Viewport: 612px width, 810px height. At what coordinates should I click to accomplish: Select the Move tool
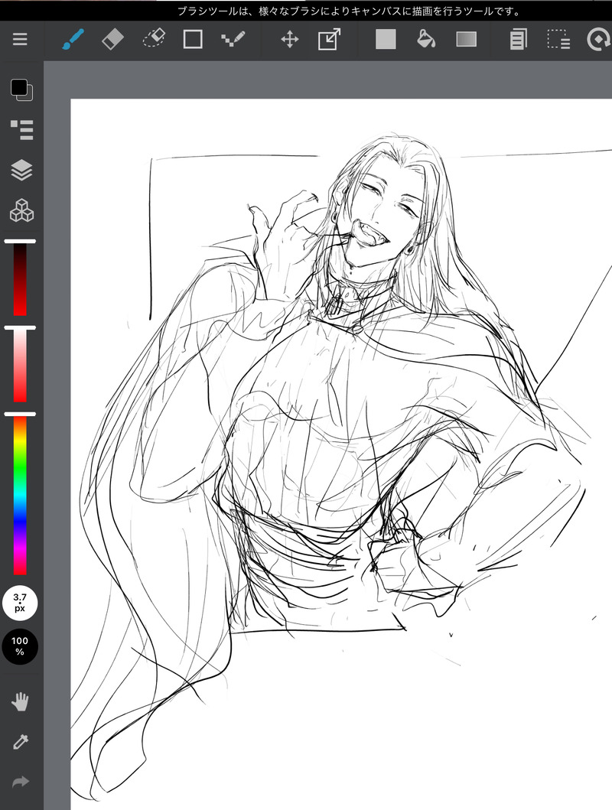coord(290,39)
